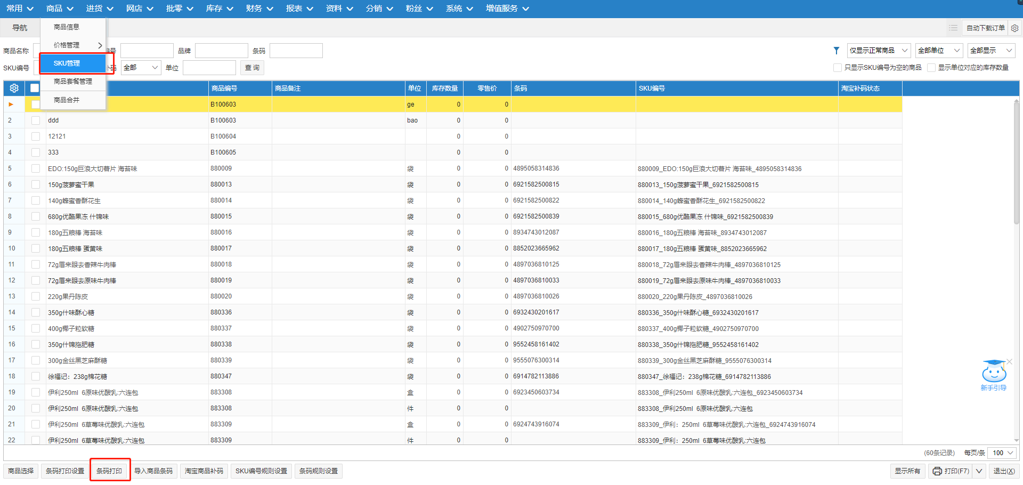Open the 进货 menu
This screenshot has height=485, width=1023.
point(100,9)
